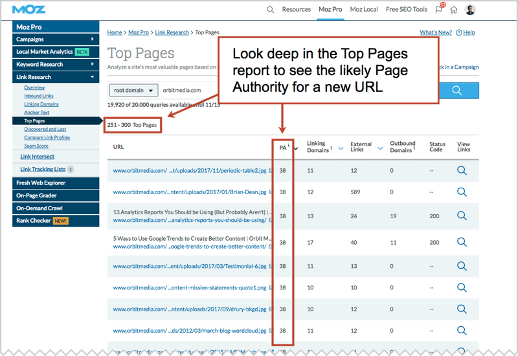518x356 pixels.
Task: Open analytics-reports-you-should-be-using URL link
Action: click(190, 220)
